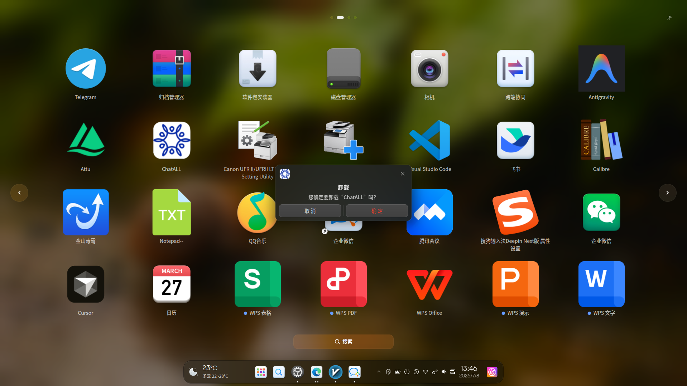687x386 pixels.
Task: Launch WPS Office
Action: pos(429,284)
